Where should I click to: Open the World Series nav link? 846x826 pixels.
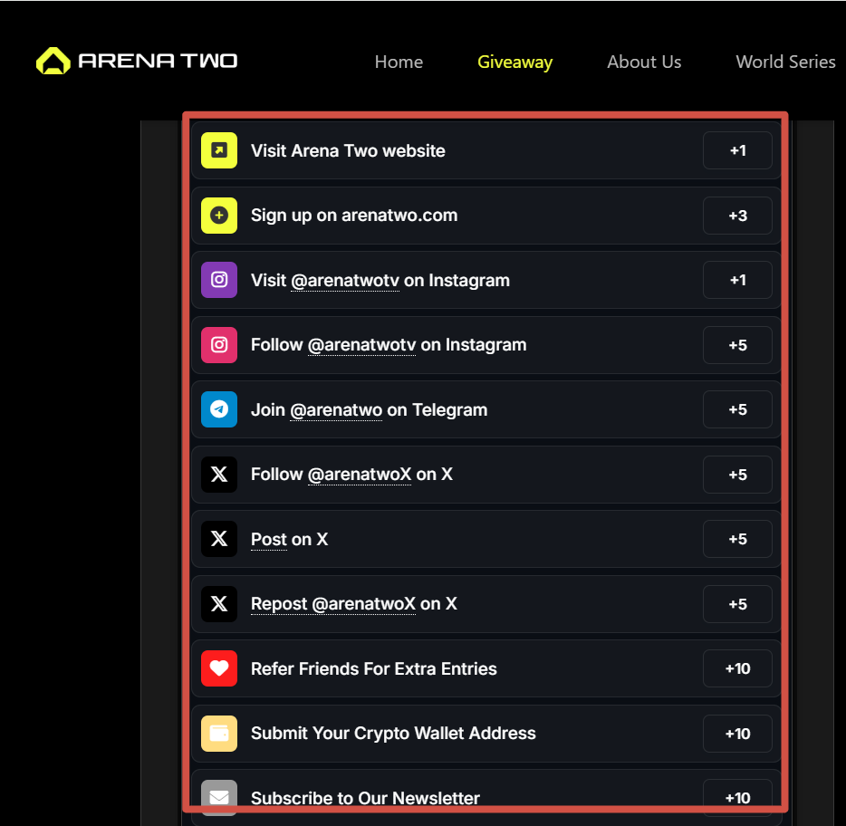coord(785,62)
